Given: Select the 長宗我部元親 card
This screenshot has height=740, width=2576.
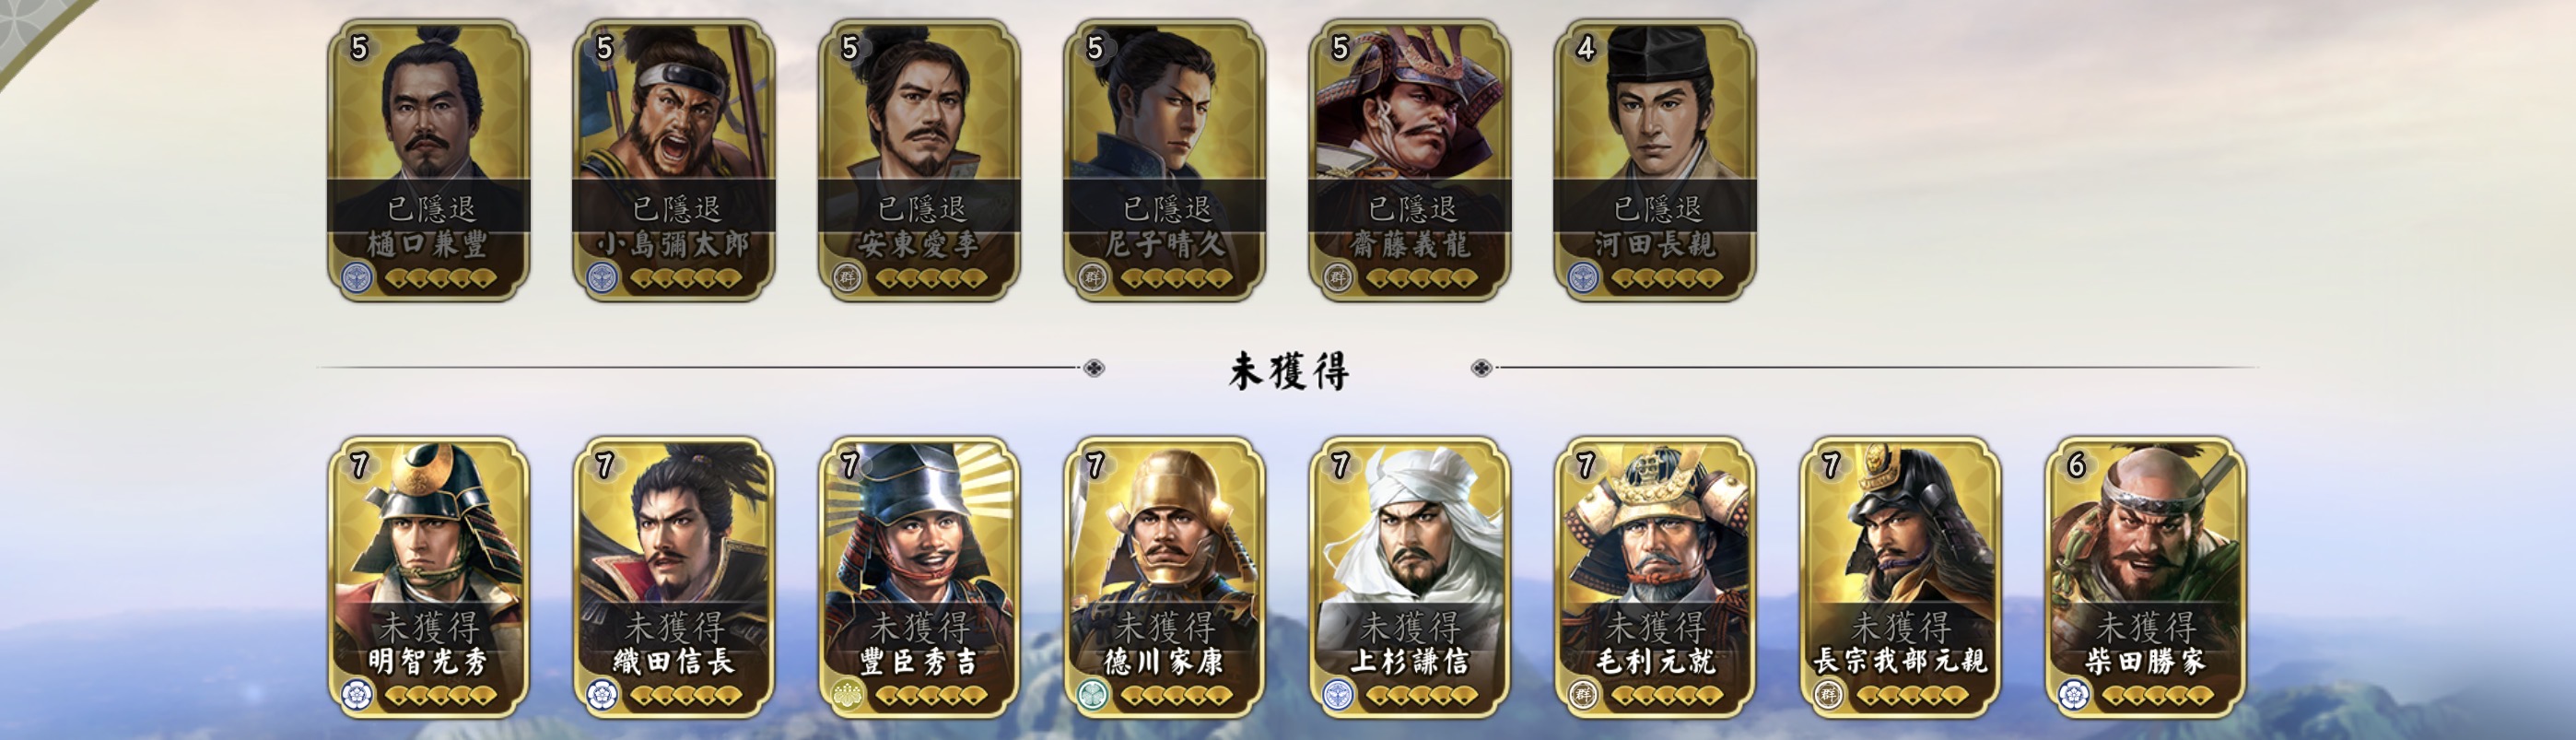Looking at the screenshot, I should point(1900,577).
